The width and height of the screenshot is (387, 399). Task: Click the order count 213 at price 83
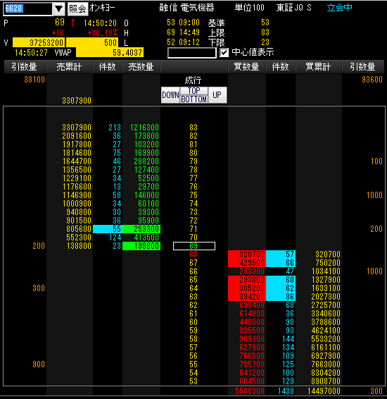click(115, 128)
